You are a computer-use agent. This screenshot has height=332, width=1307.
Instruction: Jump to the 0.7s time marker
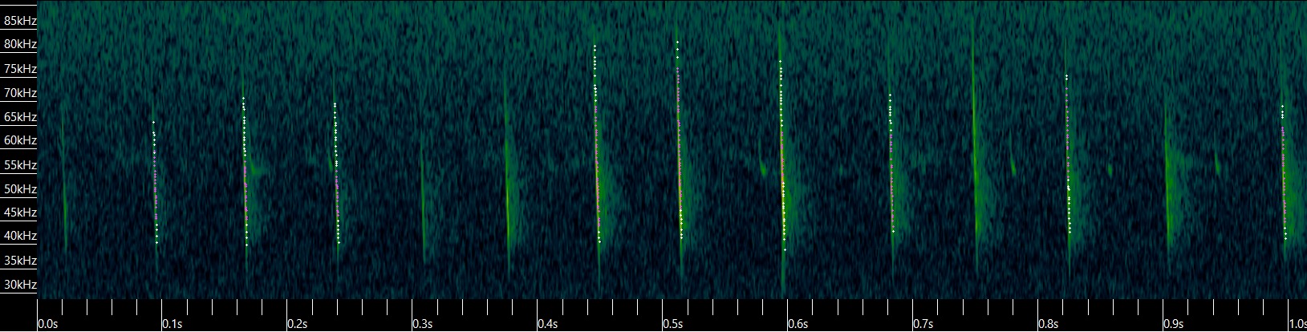tap(923, 324)
